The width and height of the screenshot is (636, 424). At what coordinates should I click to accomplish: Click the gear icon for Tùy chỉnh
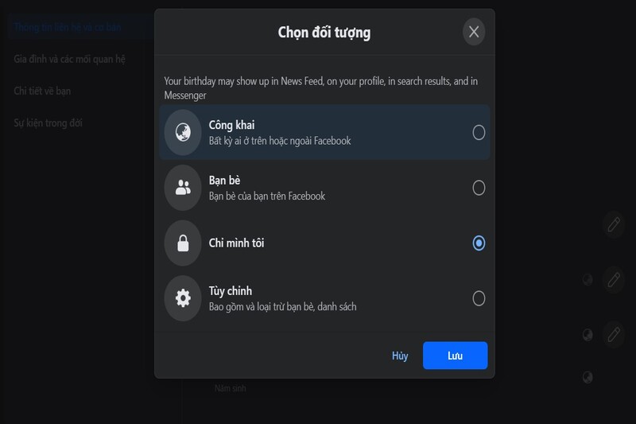pos(183,298)
